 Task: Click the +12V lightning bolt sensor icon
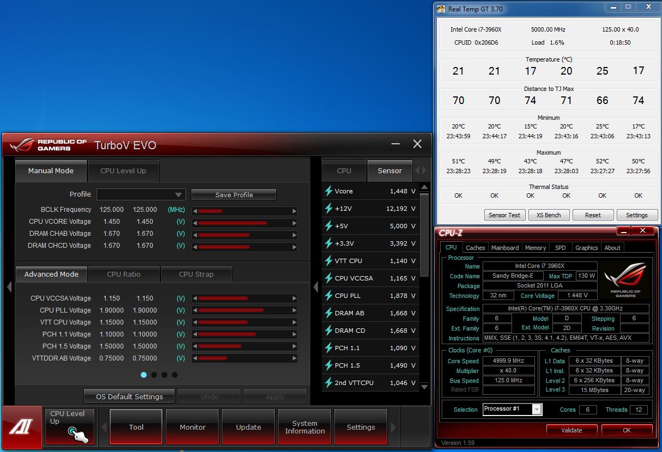pos(328,209)
